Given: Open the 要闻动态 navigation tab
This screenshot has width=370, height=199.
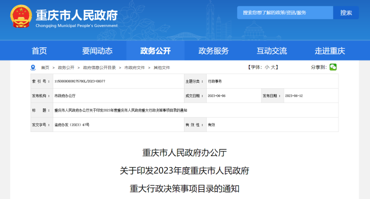Looking at the screenshot, I should tap(97, 51).
